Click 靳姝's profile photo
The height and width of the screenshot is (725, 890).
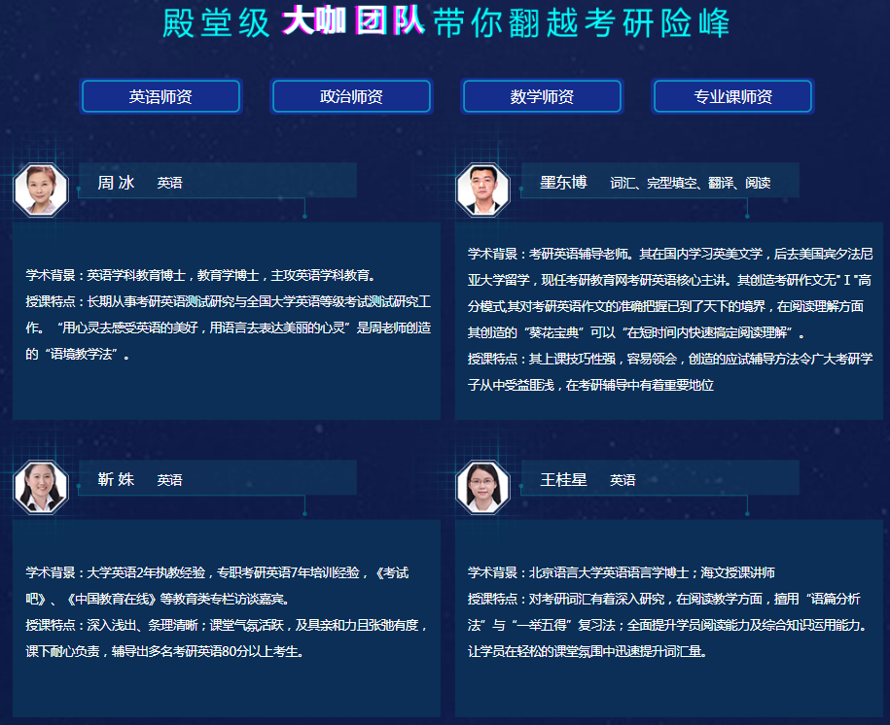[x=40, y=487]
